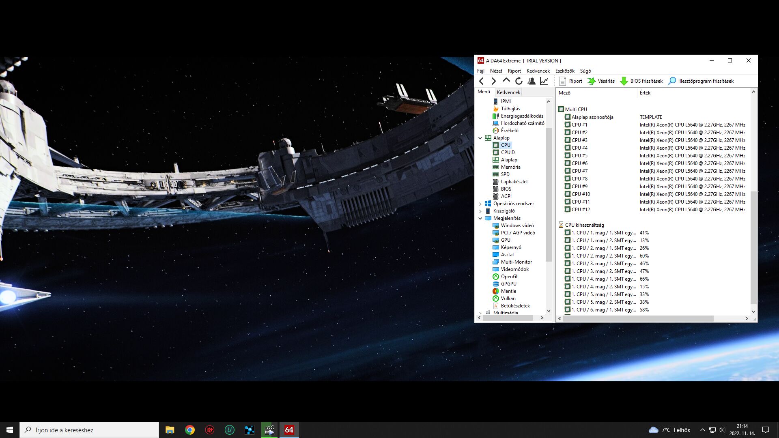Go back with the toolbar back arrow

481,81
